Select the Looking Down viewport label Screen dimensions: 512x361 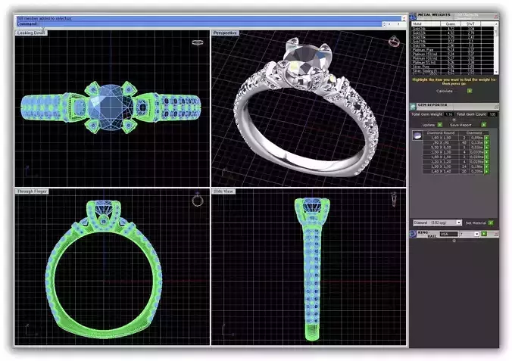pos(31,33)
